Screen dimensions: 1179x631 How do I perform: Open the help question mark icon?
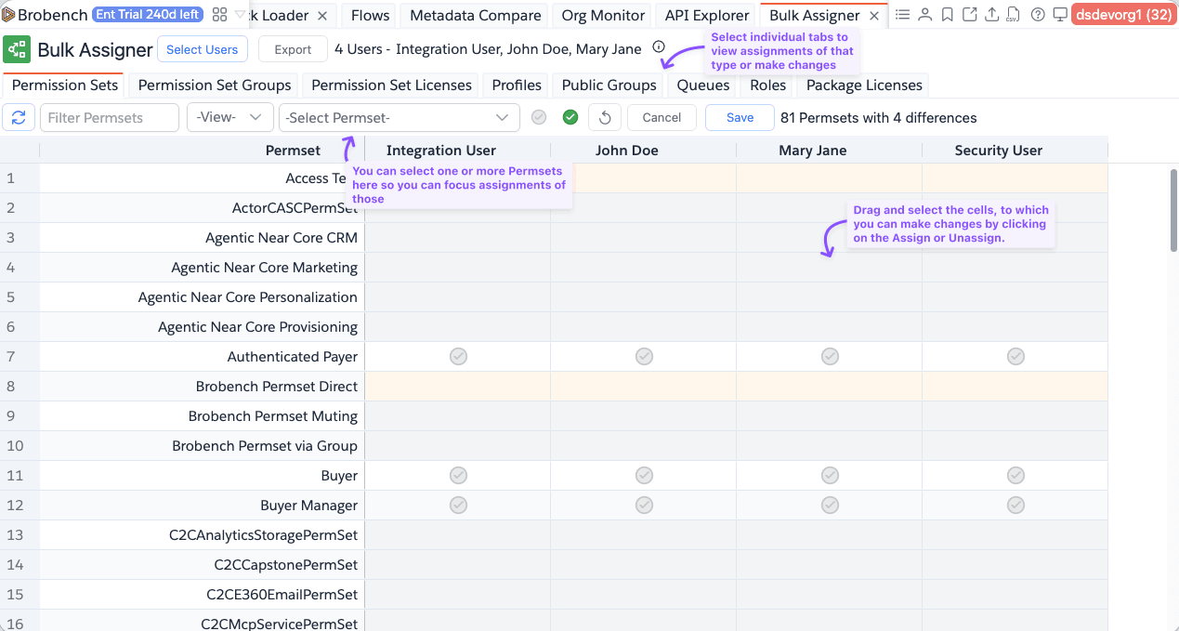point(1037,15)
